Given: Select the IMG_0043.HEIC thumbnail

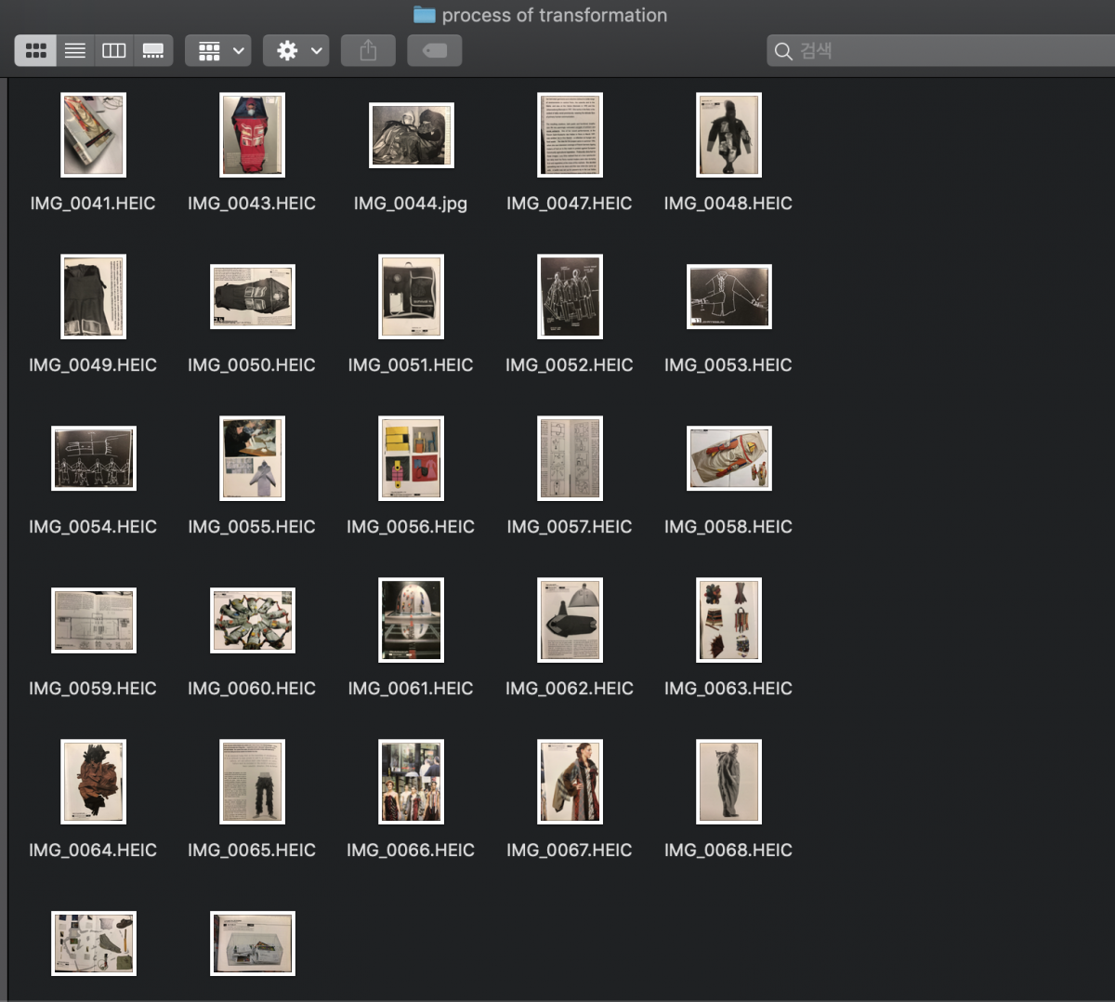Looking at the screenshot, I should [x=252, y=135].
